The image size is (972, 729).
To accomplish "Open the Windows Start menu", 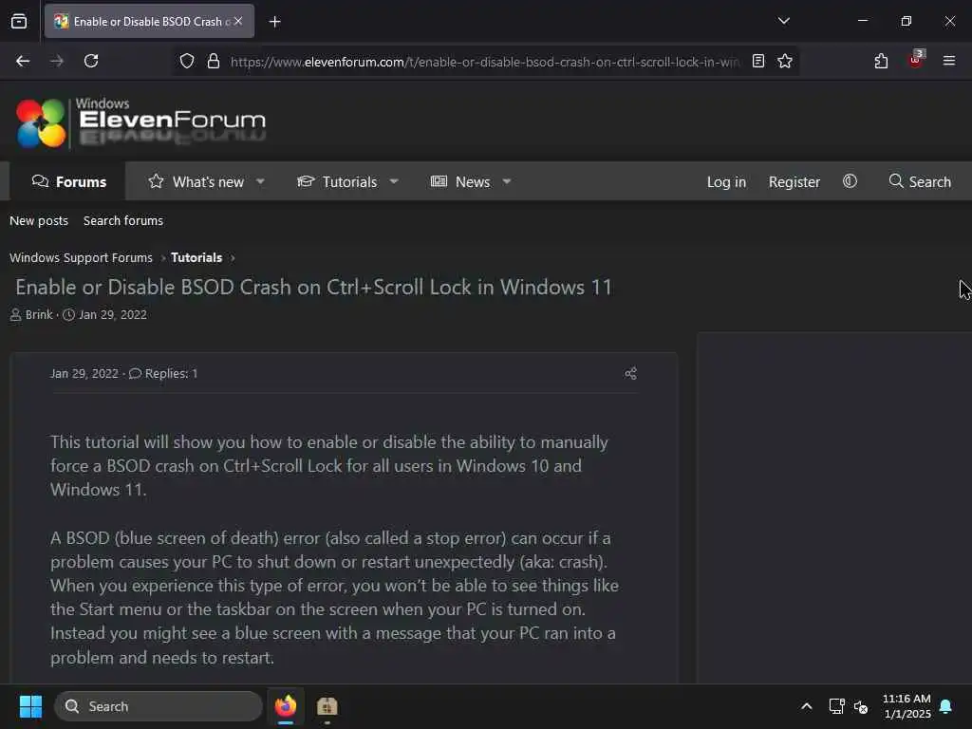I will (30, 706).
